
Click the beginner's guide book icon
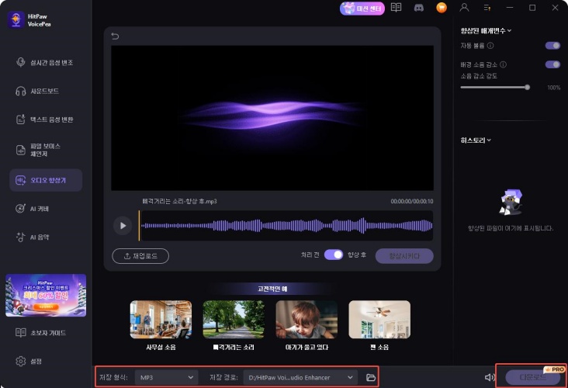click(x=21, y=333)
